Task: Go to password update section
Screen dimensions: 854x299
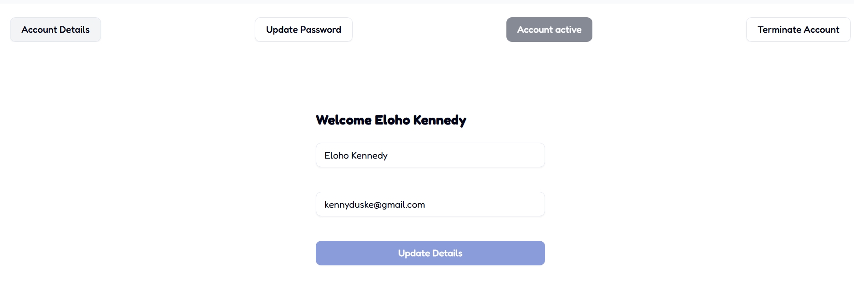Action: tap(303, 30)
